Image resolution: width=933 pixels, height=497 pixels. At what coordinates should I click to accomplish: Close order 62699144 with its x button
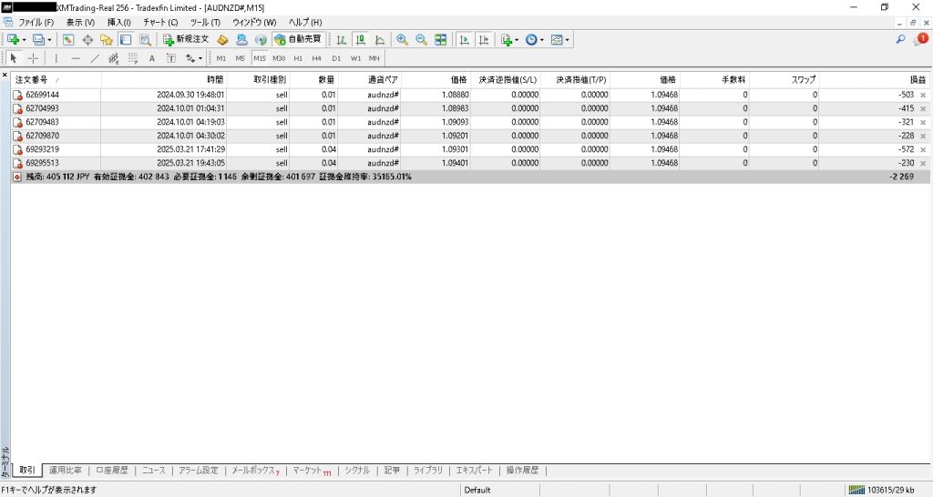pyautogui.click(x=923, y=95)
